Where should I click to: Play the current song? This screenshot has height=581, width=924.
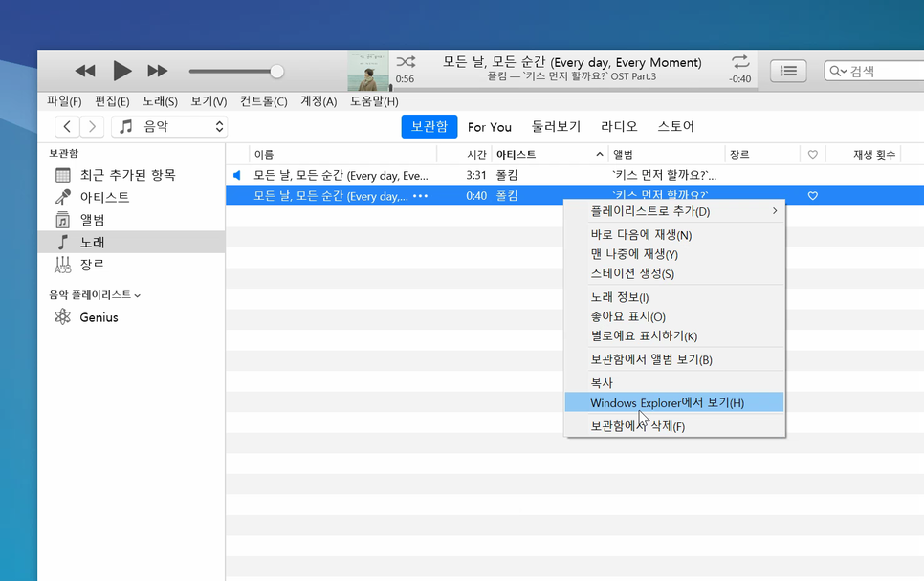click(122, 72)
